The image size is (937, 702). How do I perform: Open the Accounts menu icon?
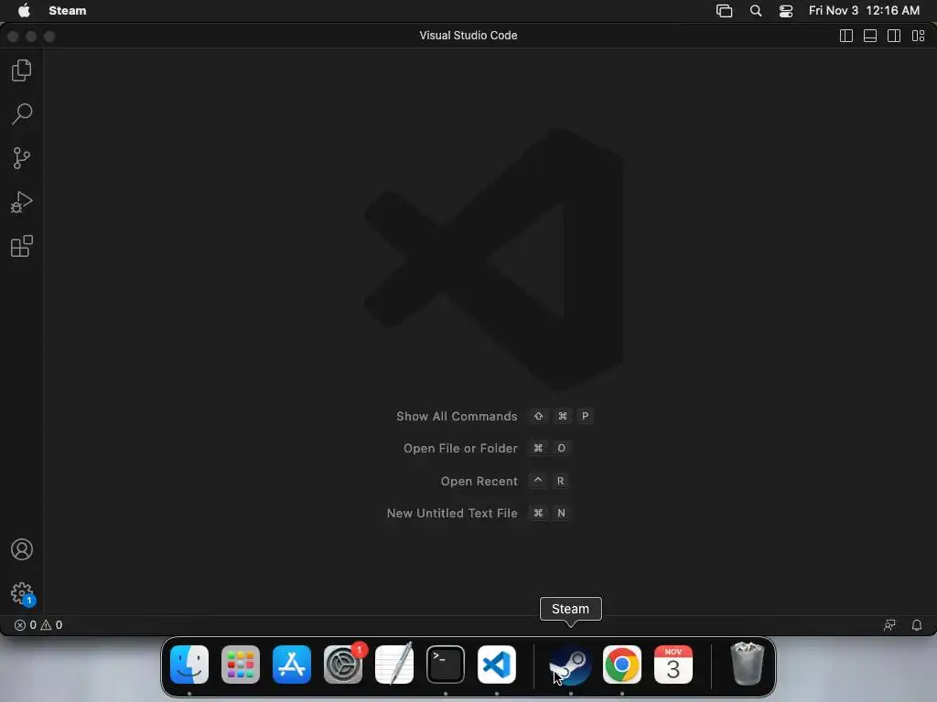(22, 549)
